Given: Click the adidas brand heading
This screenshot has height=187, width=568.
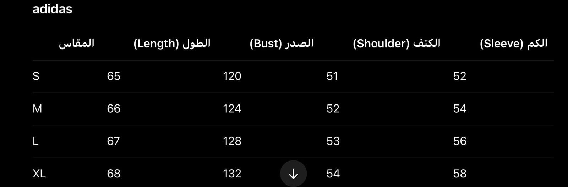Looking at the screenshot, I should pos(52,9).
